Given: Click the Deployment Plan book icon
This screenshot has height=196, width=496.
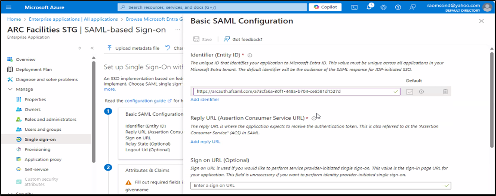Looking at the screenshot, I should (x=10, y=70).
